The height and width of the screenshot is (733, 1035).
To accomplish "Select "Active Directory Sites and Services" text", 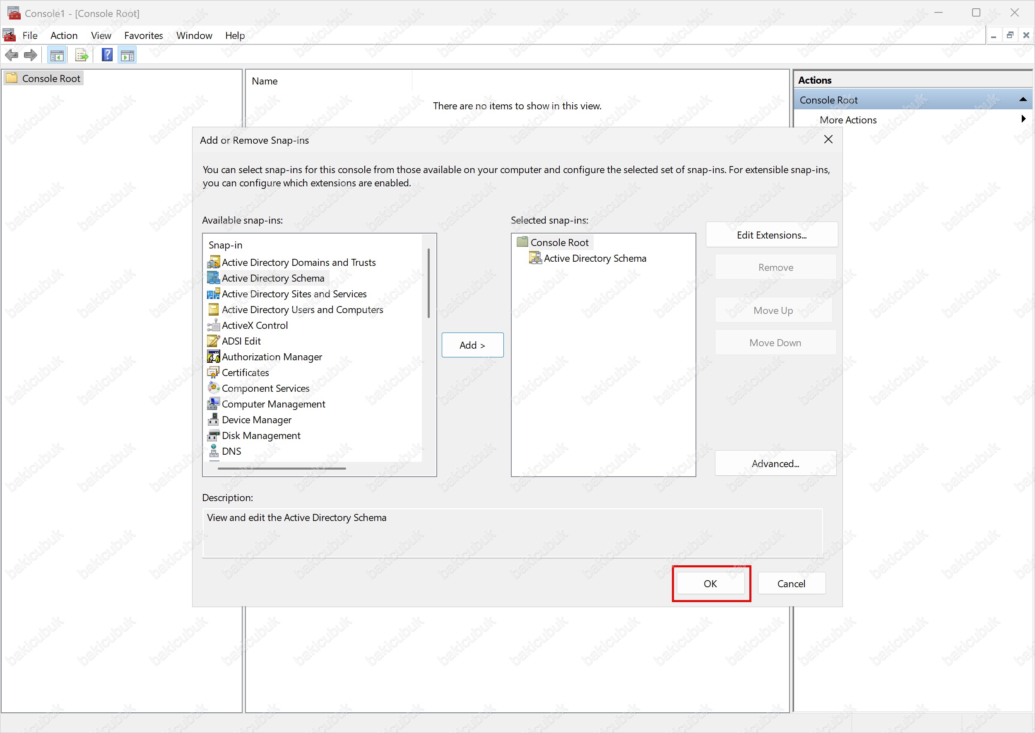I will coord(294,294).
